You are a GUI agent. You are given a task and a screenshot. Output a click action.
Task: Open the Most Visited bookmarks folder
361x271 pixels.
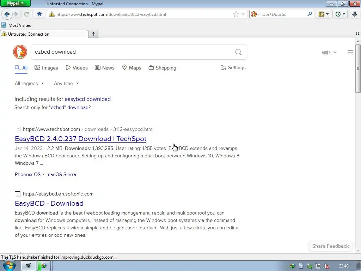pos(16,25)
